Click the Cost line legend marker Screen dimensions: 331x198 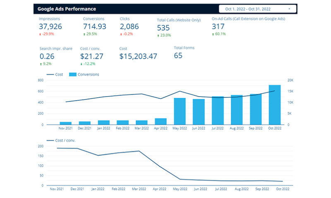pos(50,75)
